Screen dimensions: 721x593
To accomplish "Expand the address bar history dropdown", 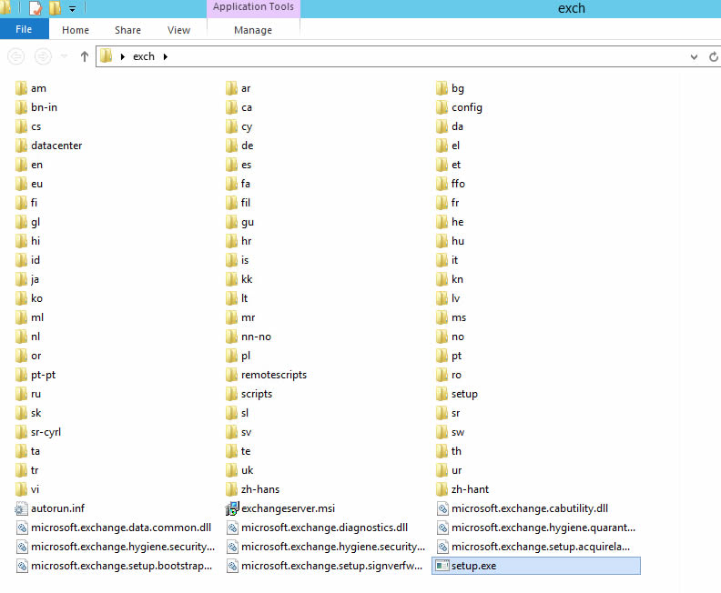I will [x=694, y=57].
